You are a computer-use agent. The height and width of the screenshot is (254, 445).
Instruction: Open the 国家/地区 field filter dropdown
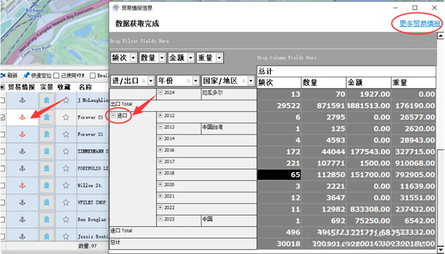[x=251, y=81]
